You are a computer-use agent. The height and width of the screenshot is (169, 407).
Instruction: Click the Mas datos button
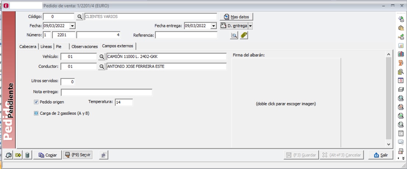(x=236, y=17)
